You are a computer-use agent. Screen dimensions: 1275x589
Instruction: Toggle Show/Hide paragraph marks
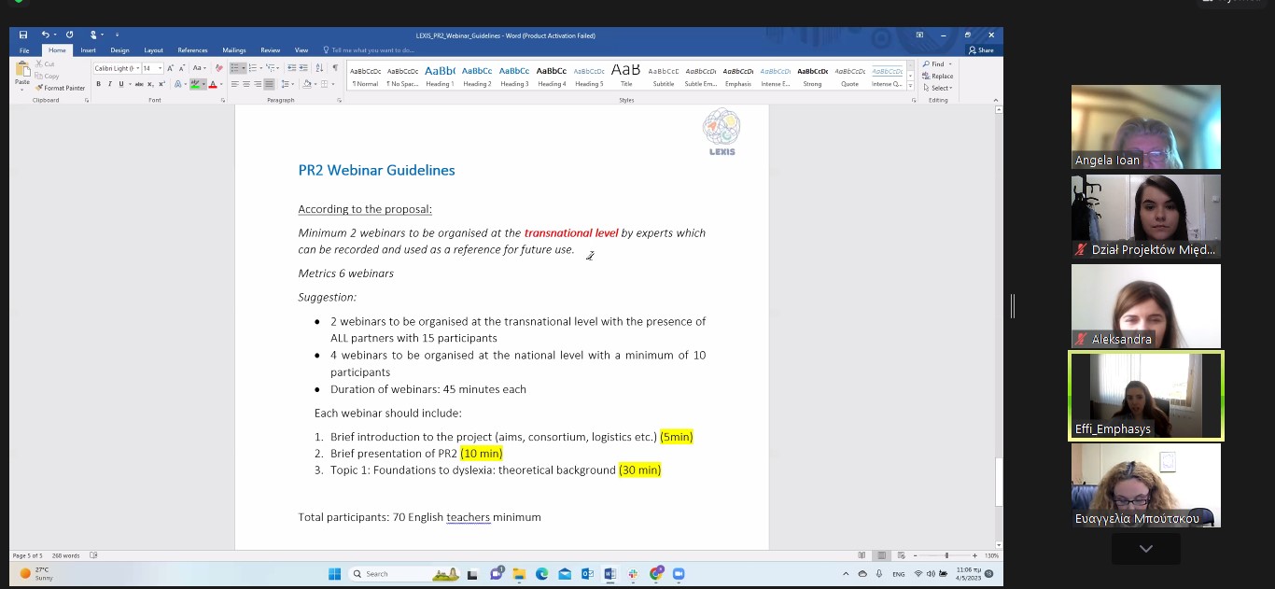[x=335, y=68]
